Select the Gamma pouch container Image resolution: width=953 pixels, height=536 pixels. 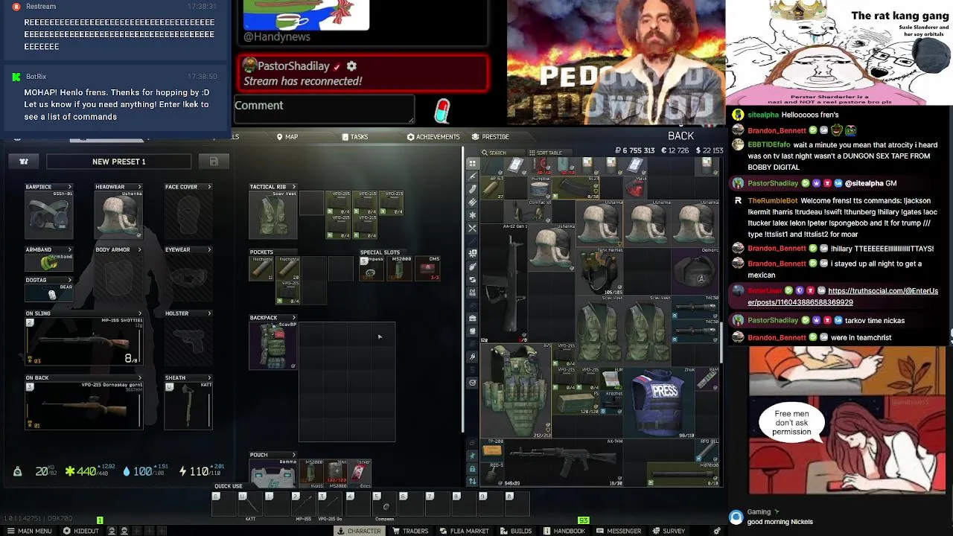(x=272, y=473)
